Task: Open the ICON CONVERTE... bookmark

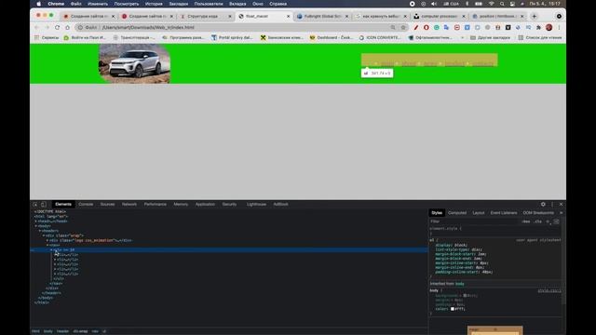Action: click(x=380, y=37)
